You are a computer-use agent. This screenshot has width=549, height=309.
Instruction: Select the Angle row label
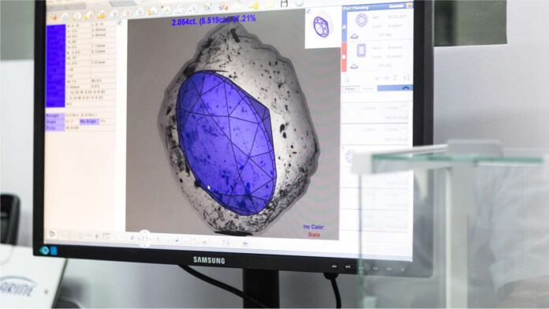click(x=55, y=121)
